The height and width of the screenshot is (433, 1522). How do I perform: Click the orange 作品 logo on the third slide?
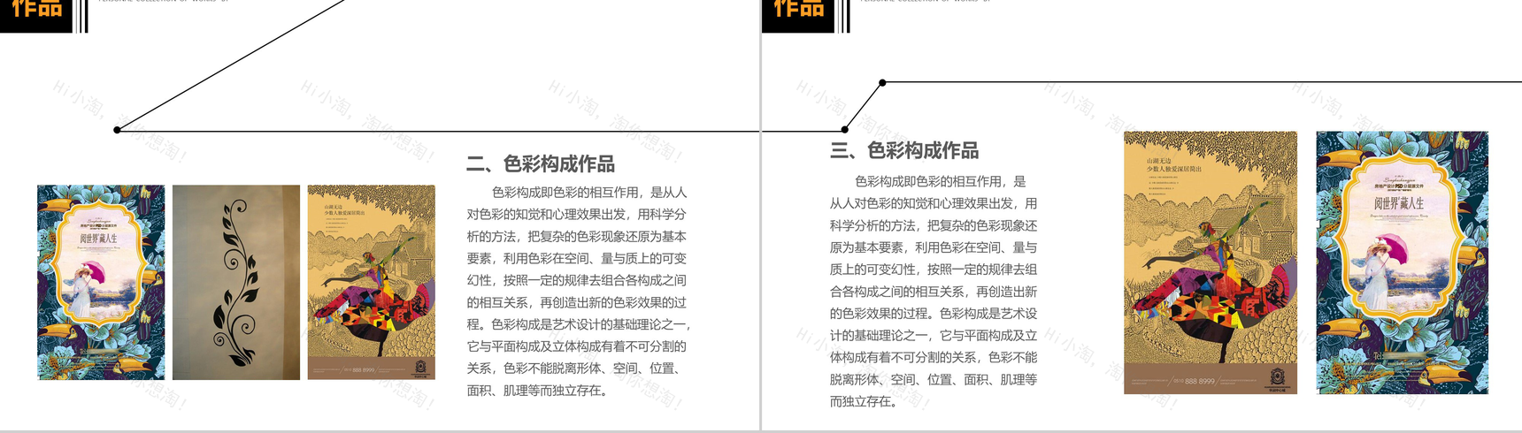click(798, 11)
